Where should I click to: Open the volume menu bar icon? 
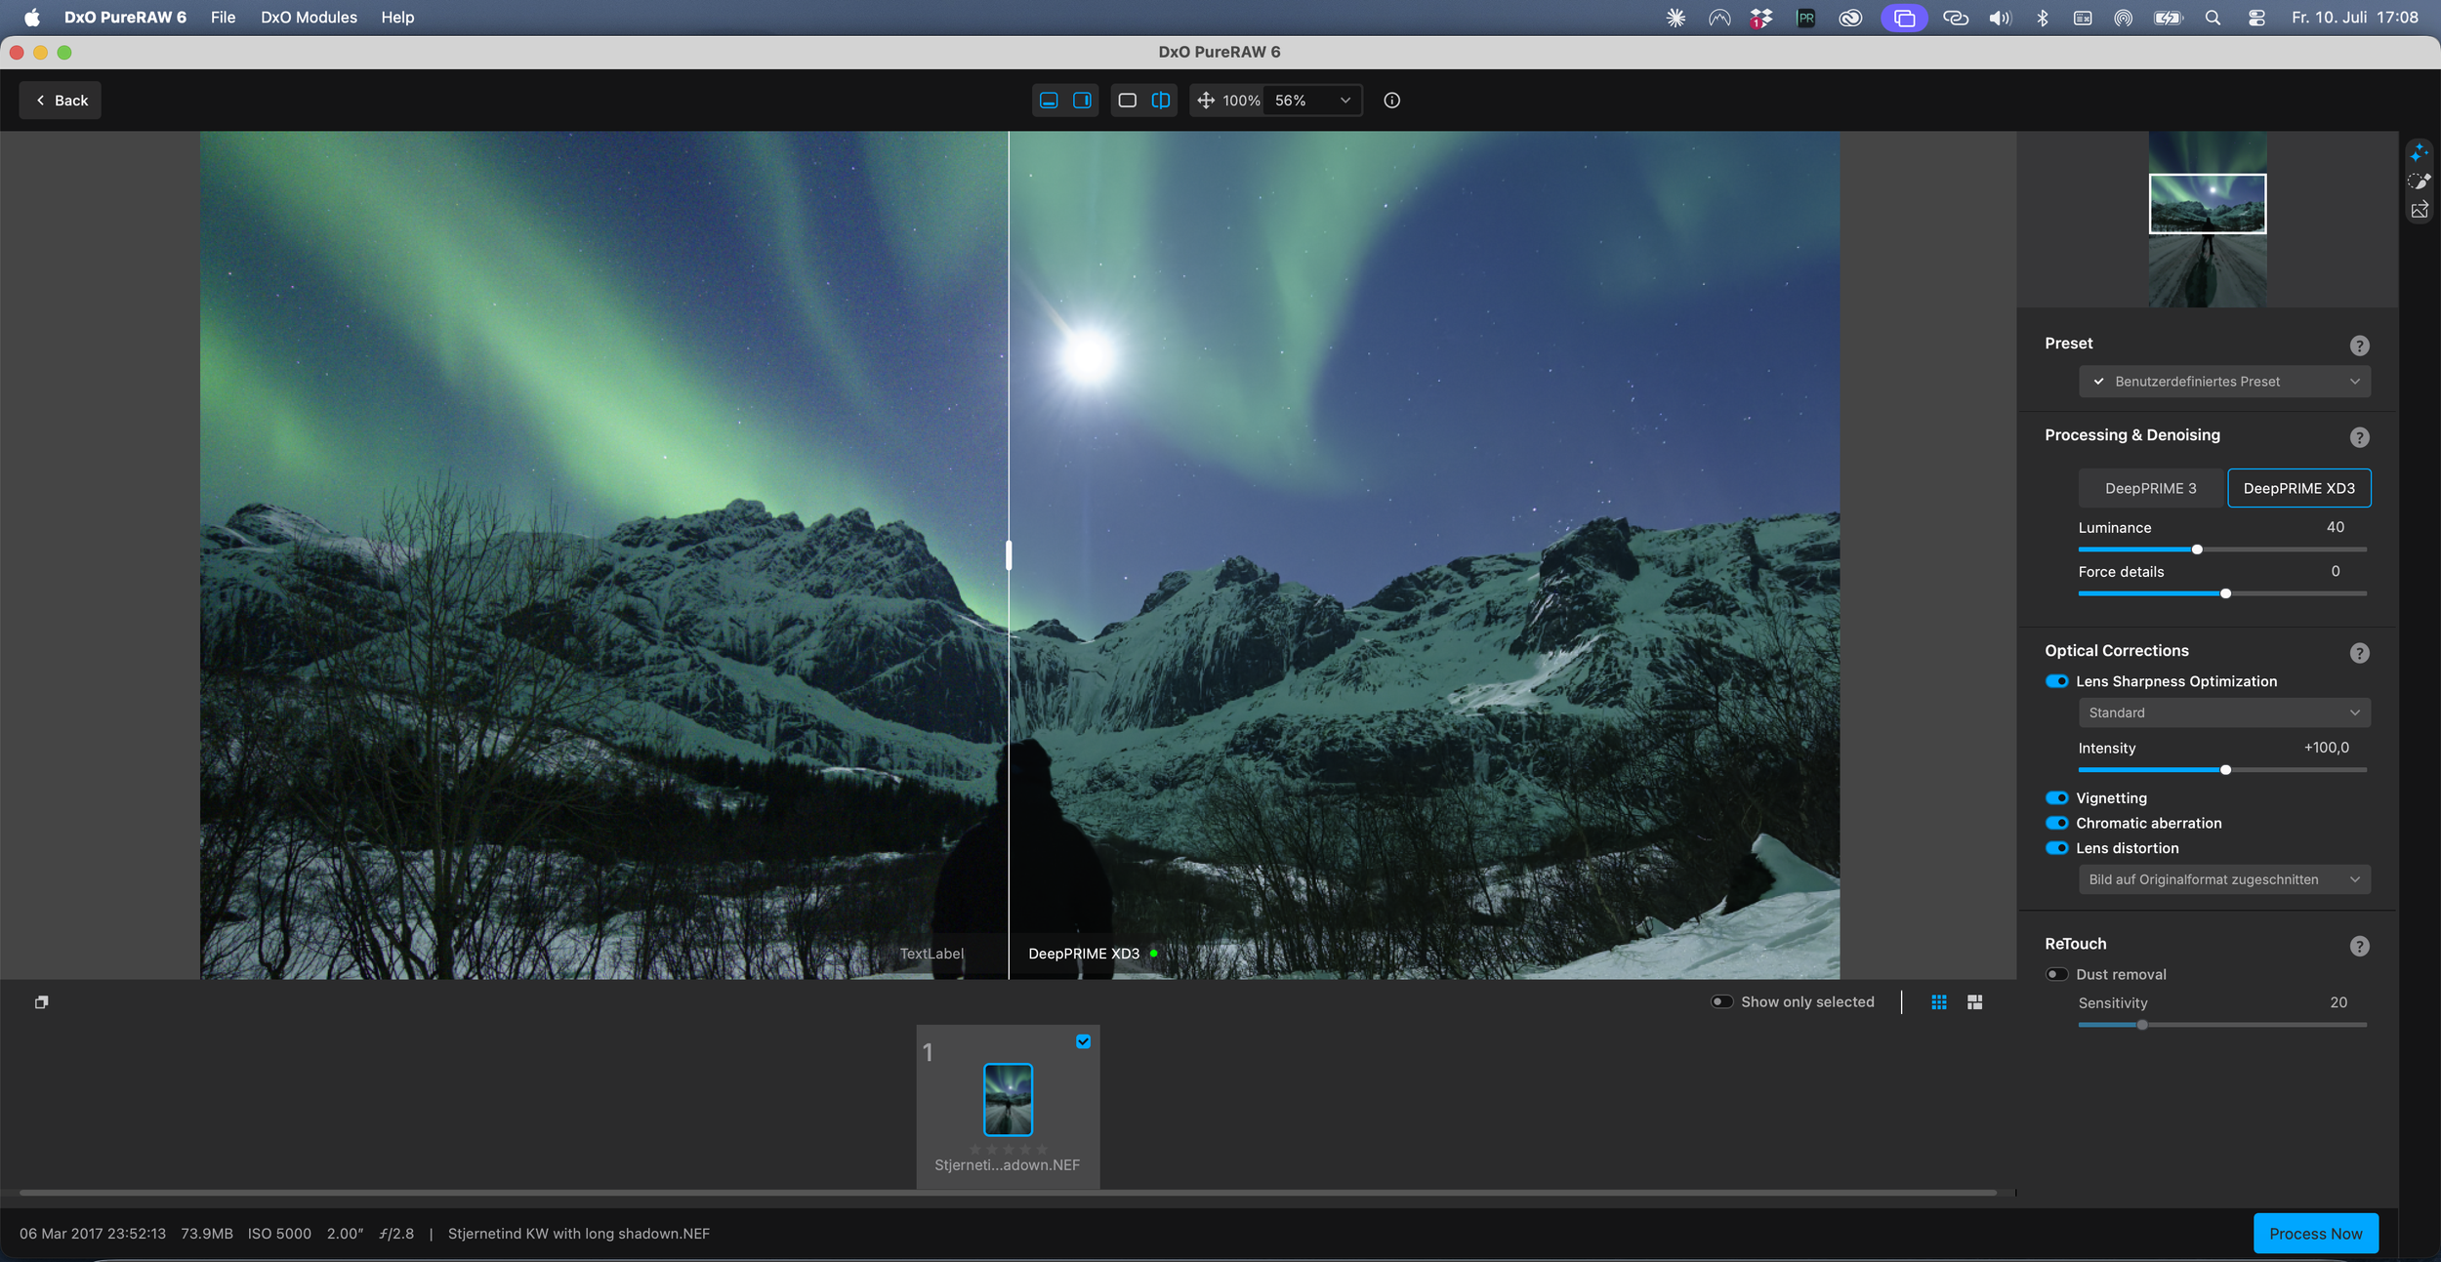point(2000,18)
